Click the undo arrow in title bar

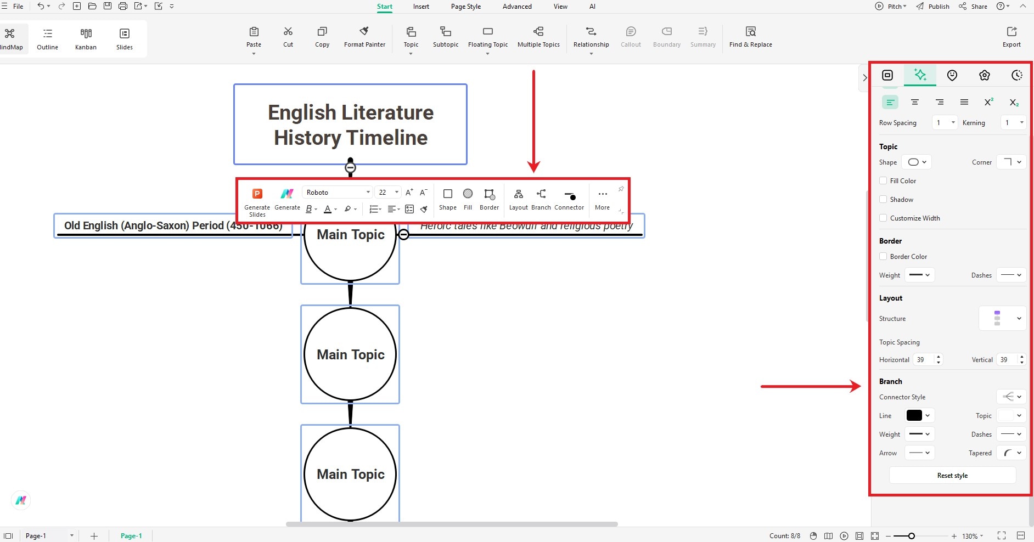[x=41, y=6]
